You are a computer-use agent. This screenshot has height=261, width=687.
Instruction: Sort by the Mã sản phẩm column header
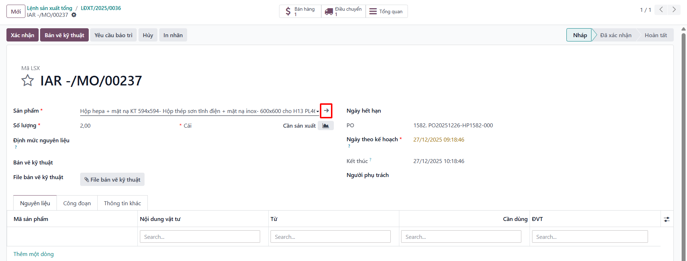click(31, 219)
